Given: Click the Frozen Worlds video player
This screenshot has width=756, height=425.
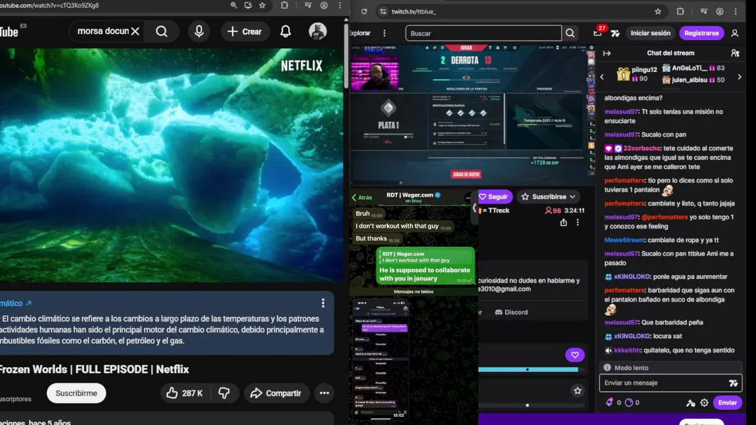Looking at the screenshot, I should (x=171, y=165).
